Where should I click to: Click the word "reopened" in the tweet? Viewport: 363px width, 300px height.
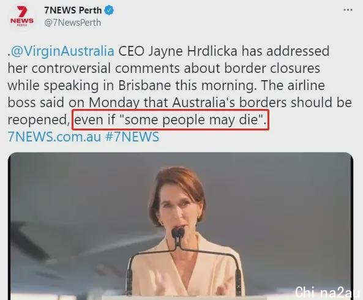37,121
